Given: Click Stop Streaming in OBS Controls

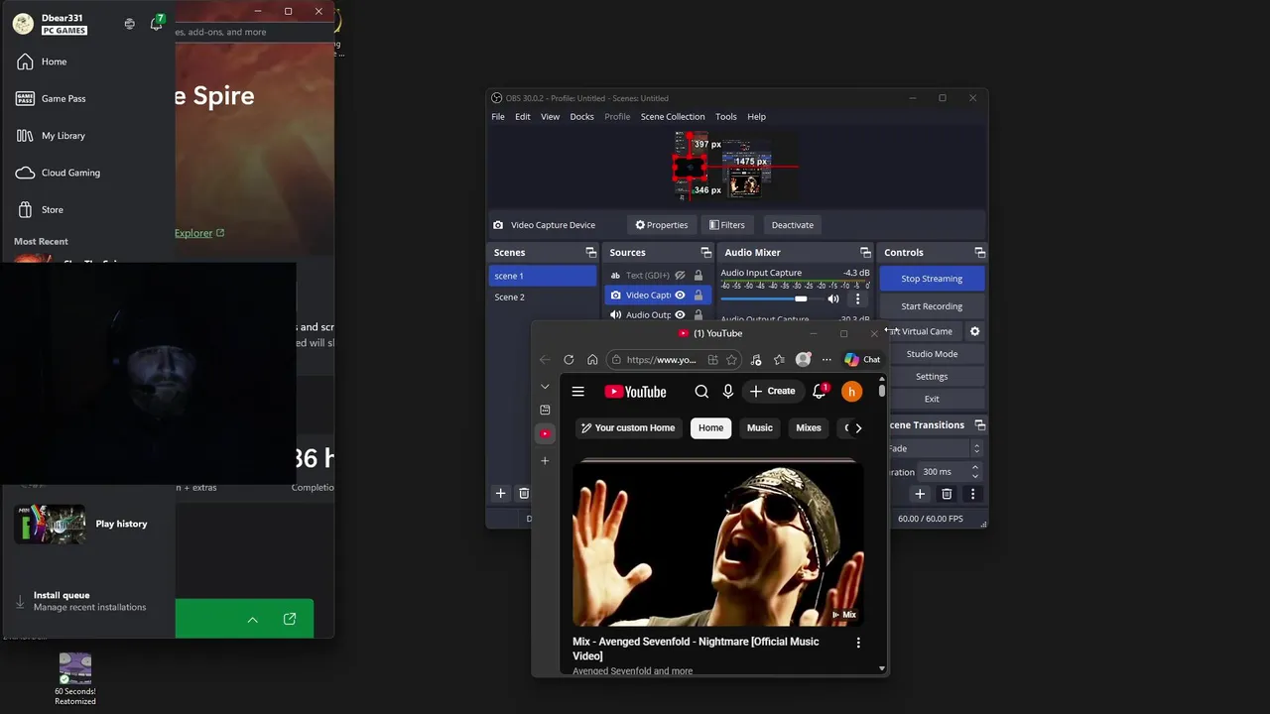Looking at the screenshot, I should click(932, 279).
